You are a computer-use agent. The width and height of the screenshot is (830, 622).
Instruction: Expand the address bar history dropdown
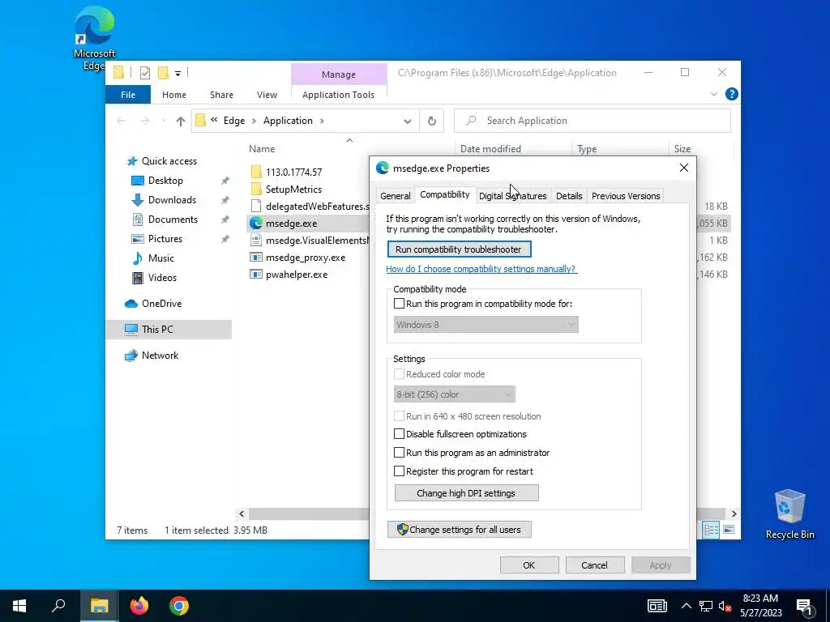tap(407, 121)
